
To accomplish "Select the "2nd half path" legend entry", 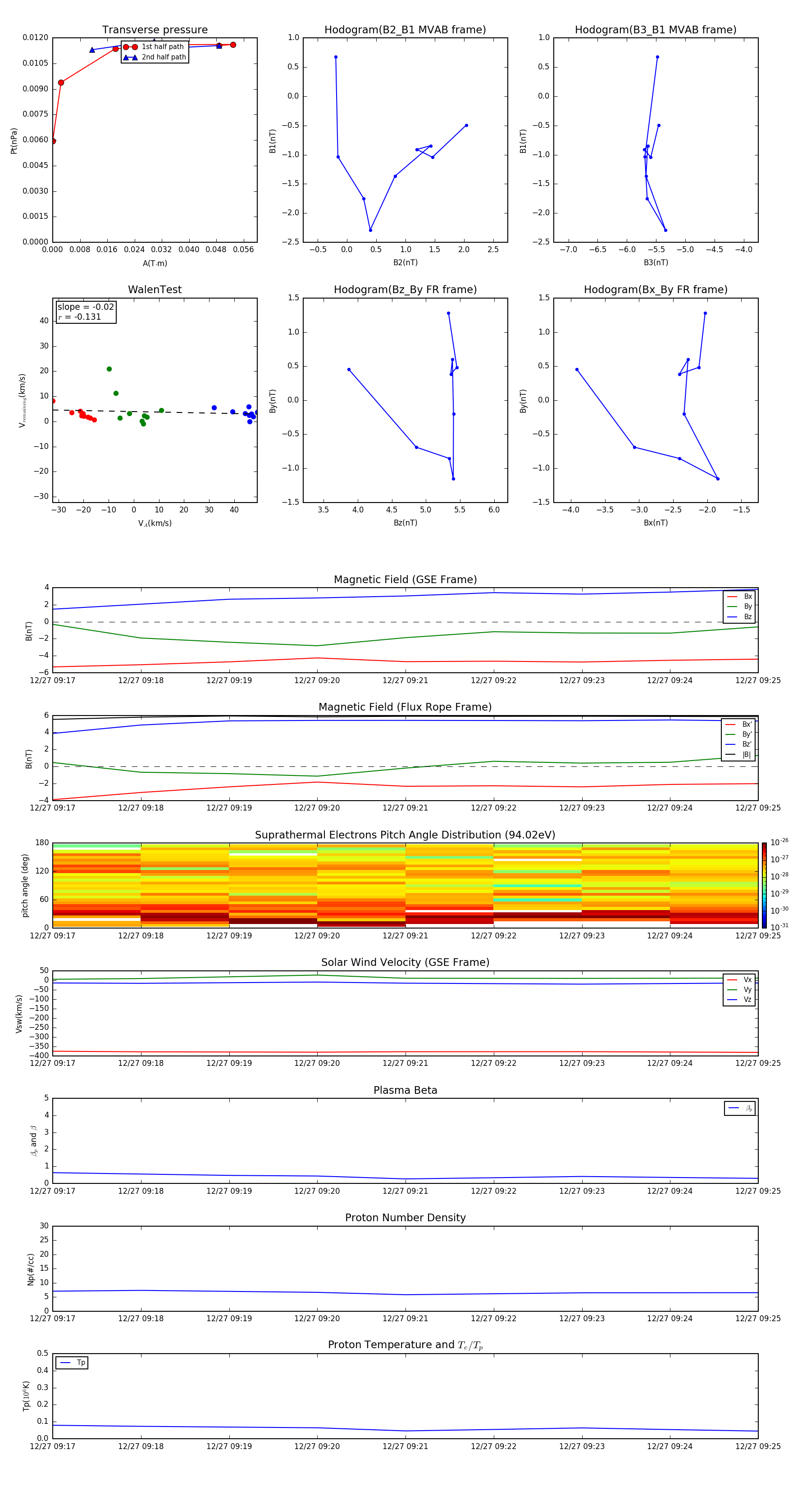I will pos(154,57).
